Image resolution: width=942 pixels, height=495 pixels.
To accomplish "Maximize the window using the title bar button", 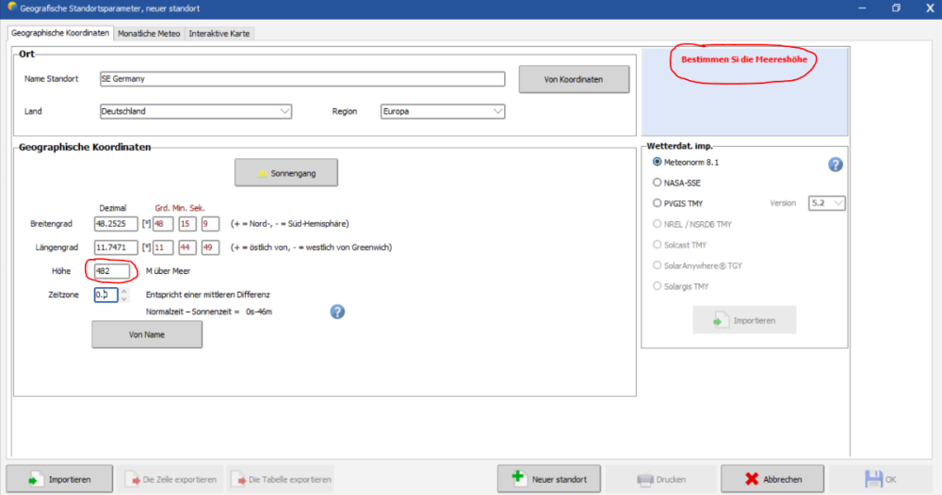I will point(895,8).
